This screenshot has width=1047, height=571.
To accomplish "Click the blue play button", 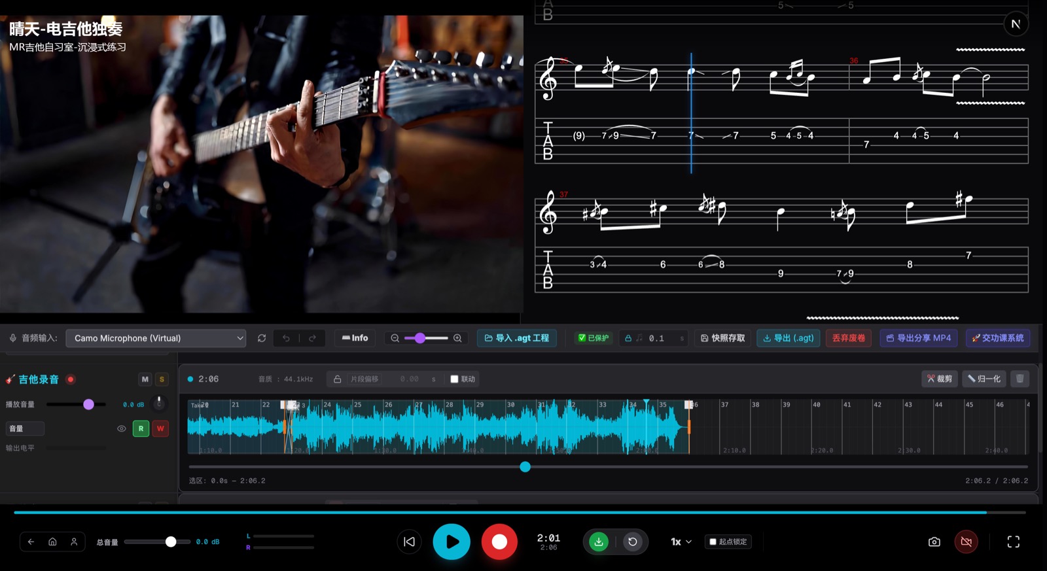I will [451, 542].
